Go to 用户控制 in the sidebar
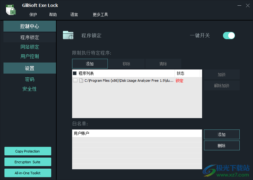The image size is (253, 180). (30, 56)
